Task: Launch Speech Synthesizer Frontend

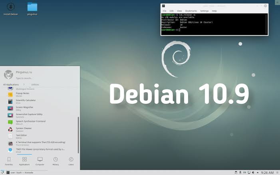Action: tap(30, 121)
